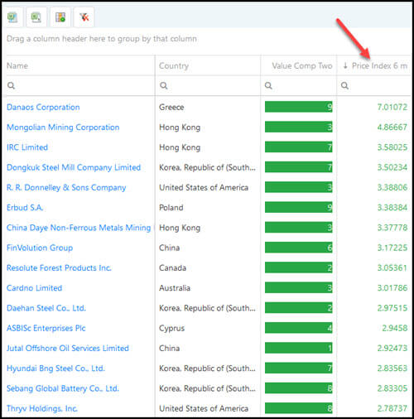414x419 pixels.
Task: Click the first Excel export toolbar icon
Action: point(12,17)
